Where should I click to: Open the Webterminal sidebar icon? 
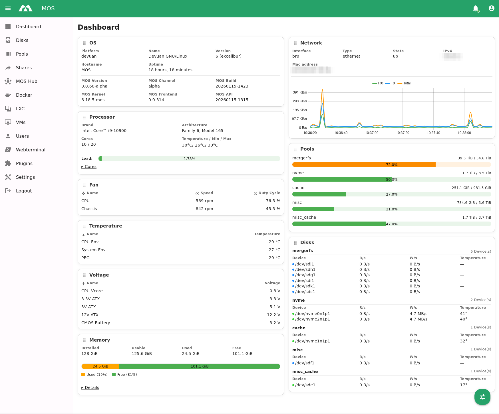pyautogui.click(x=8, y=150)
